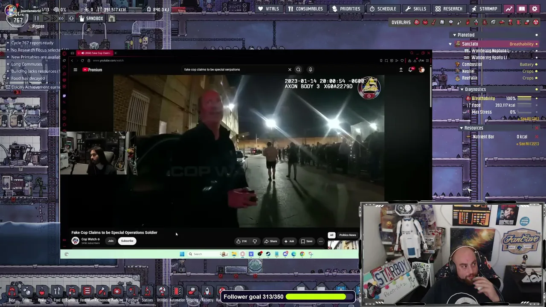Toggle the Diagnostics panel pin dot
The height and width of the screenshot is (307, 546).
[x=537, y=90]
